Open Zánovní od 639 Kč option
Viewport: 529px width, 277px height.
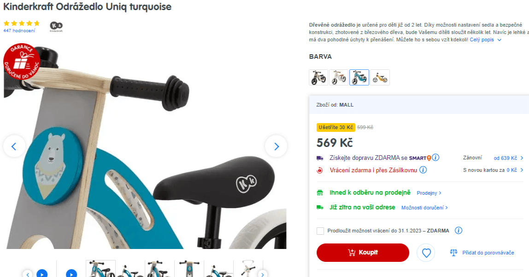point(493,158)
